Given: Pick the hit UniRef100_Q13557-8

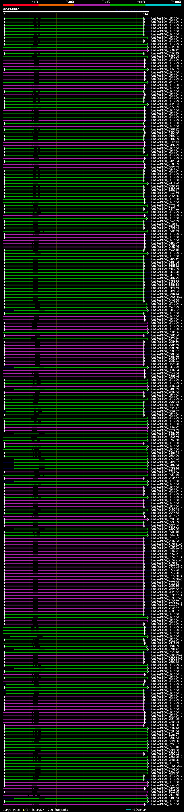Looking at the screenshot, I should [167, 478].
